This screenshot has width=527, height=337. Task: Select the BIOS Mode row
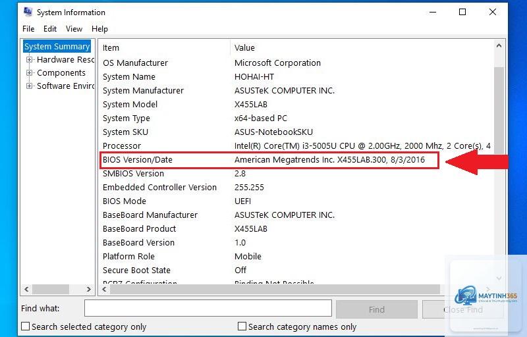point(296,201)
